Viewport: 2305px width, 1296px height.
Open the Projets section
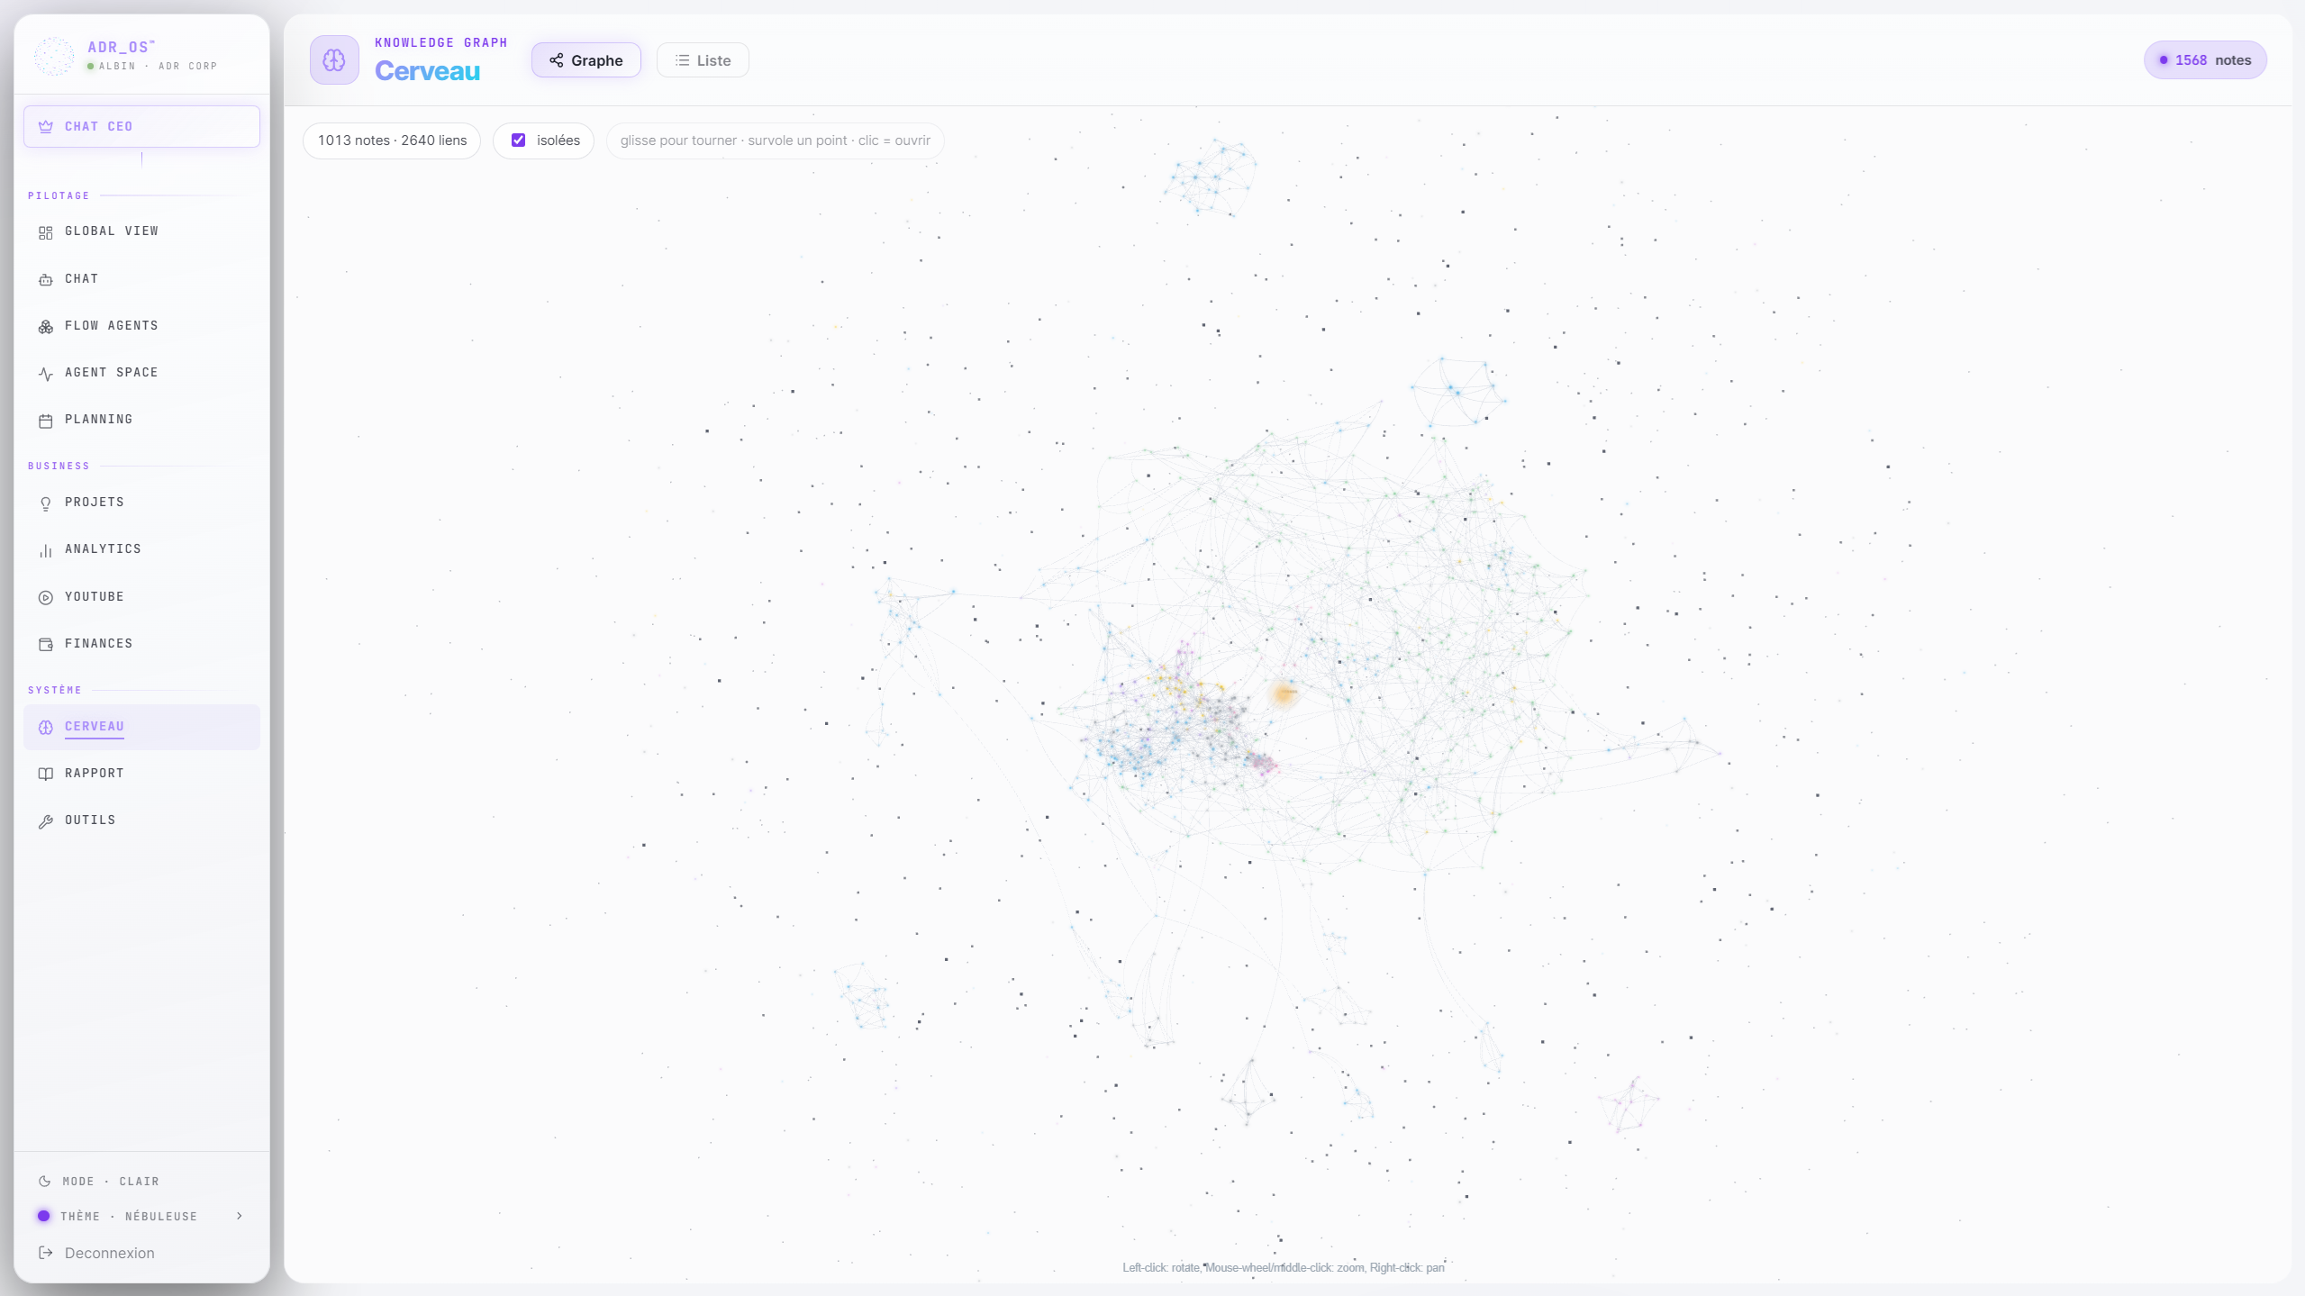click(x=141, y=503)
